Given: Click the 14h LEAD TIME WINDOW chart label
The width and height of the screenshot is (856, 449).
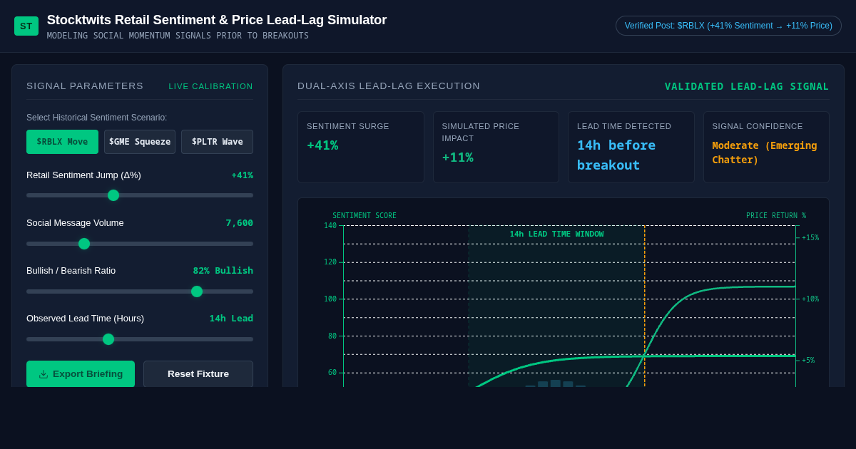Looking at the screenshot, I should click(x=556, y=234).
